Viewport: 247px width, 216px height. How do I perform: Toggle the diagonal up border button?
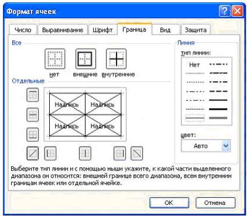coord(33,154)
